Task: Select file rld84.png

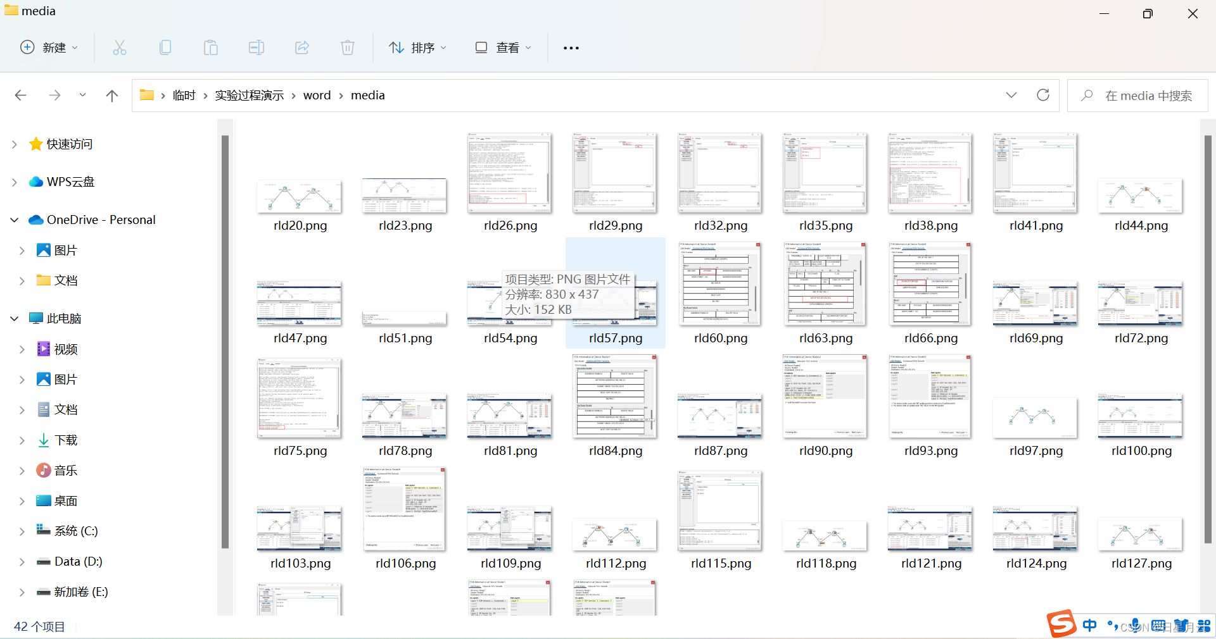Action: 616,407
